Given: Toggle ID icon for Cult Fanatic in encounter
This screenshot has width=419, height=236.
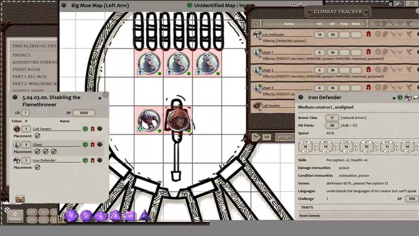Looking at the screenshot, I should pos(85,129).
